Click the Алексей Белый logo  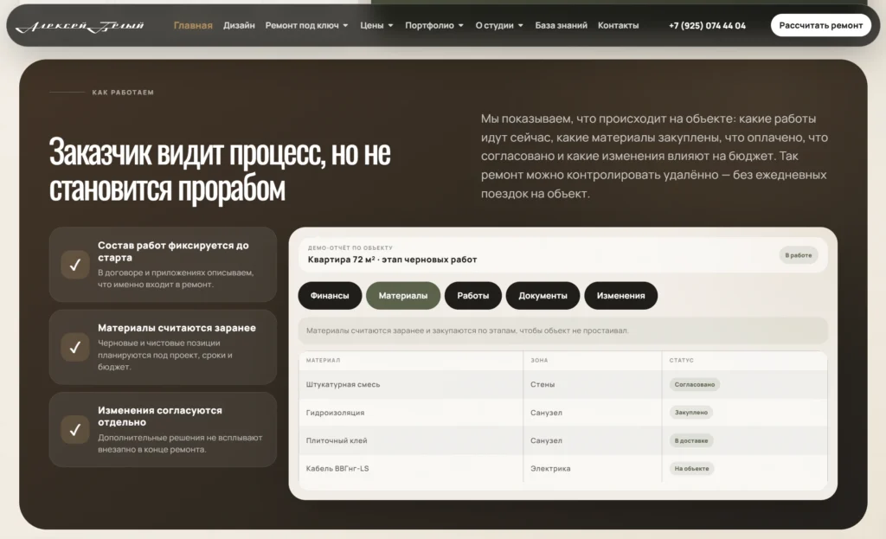(80, 25)
